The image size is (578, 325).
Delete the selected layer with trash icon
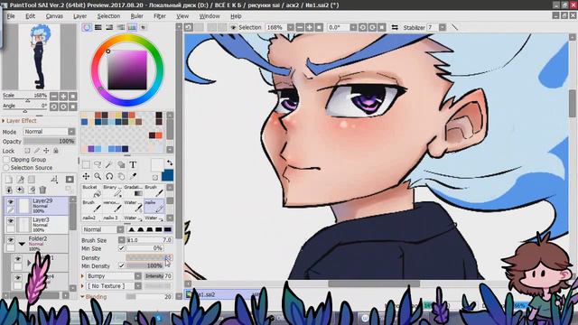click(x=42, y=190)
